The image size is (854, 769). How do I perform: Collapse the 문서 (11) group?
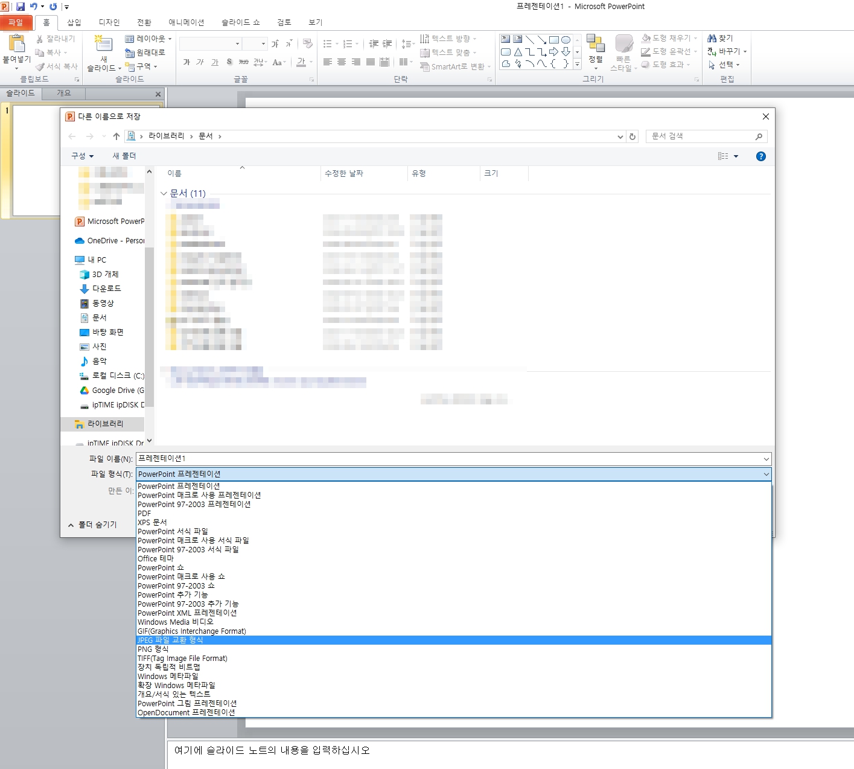164,193
